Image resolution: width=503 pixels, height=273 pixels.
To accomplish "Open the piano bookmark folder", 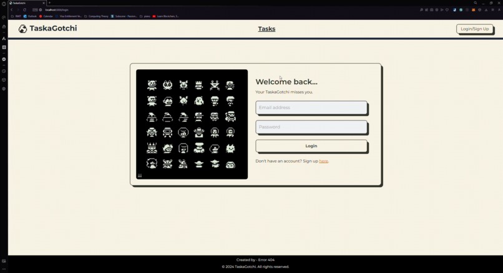I will (145, 16).
